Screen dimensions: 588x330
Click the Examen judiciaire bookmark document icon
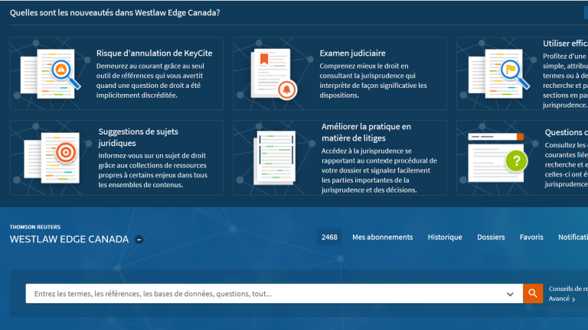pos(273,74)
